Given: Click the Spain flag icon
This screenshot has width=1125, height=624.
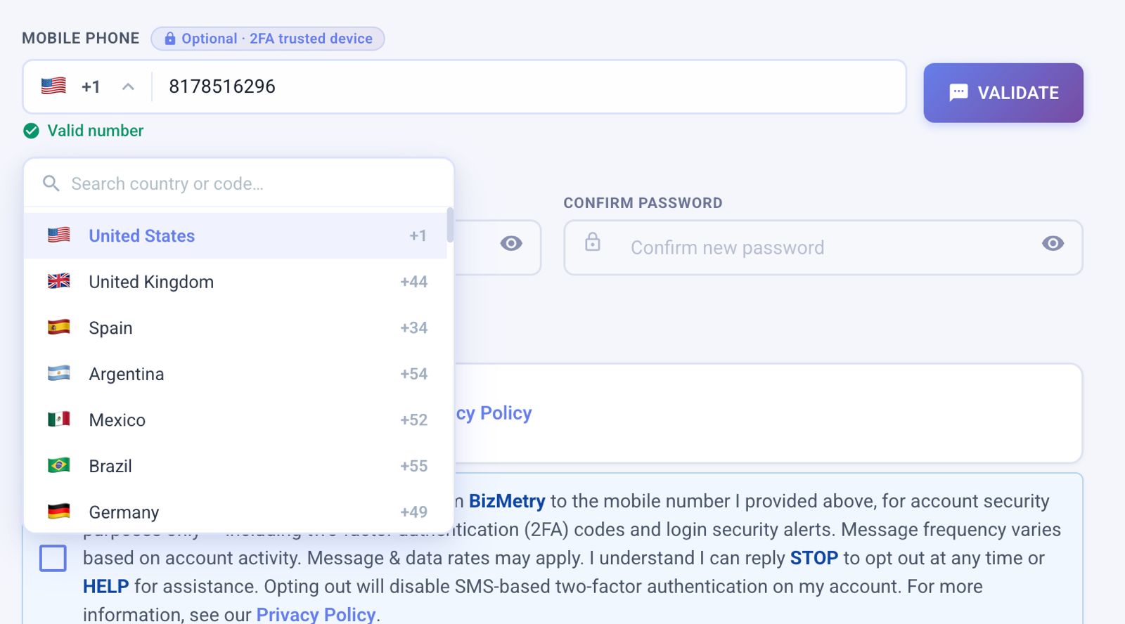Looking at the screenshot, I should (x=59, y=327).
